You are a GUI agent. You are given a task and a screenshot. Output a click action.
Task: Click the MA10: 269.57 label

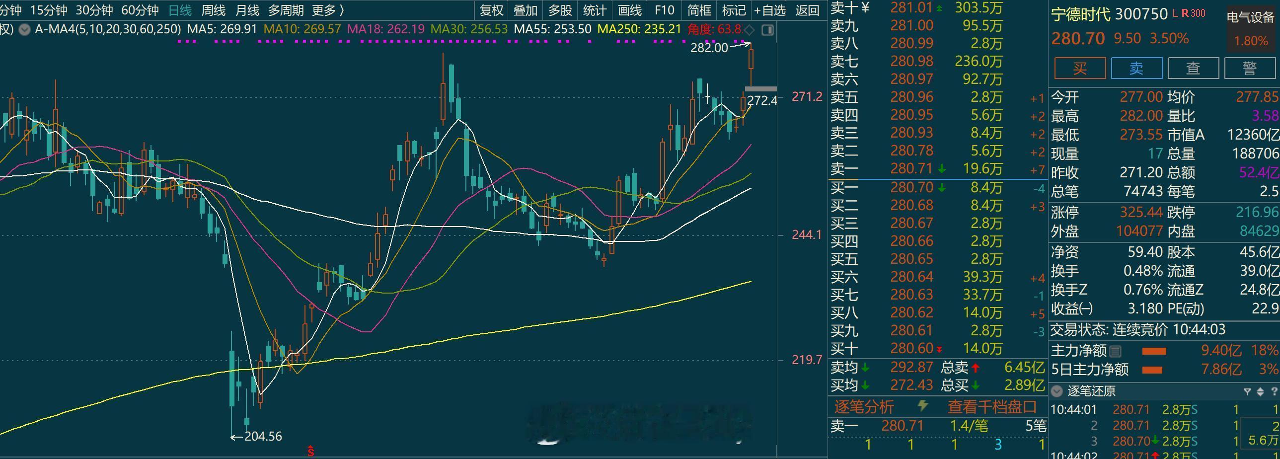point(302,29)
